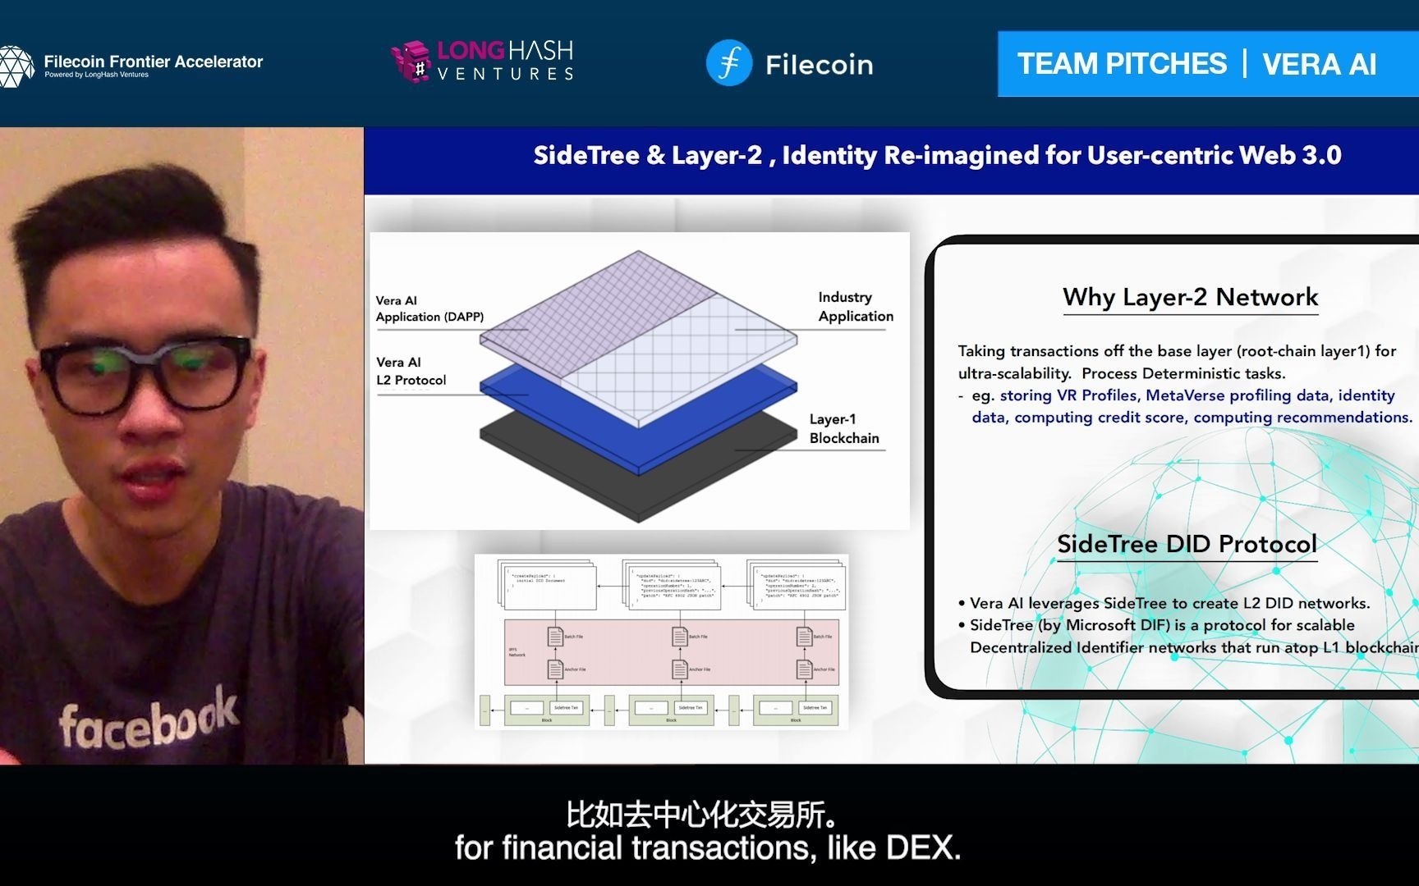
Task: Click the Filecoin Frontier Accelerator geodesic logo
Action: 16,66
